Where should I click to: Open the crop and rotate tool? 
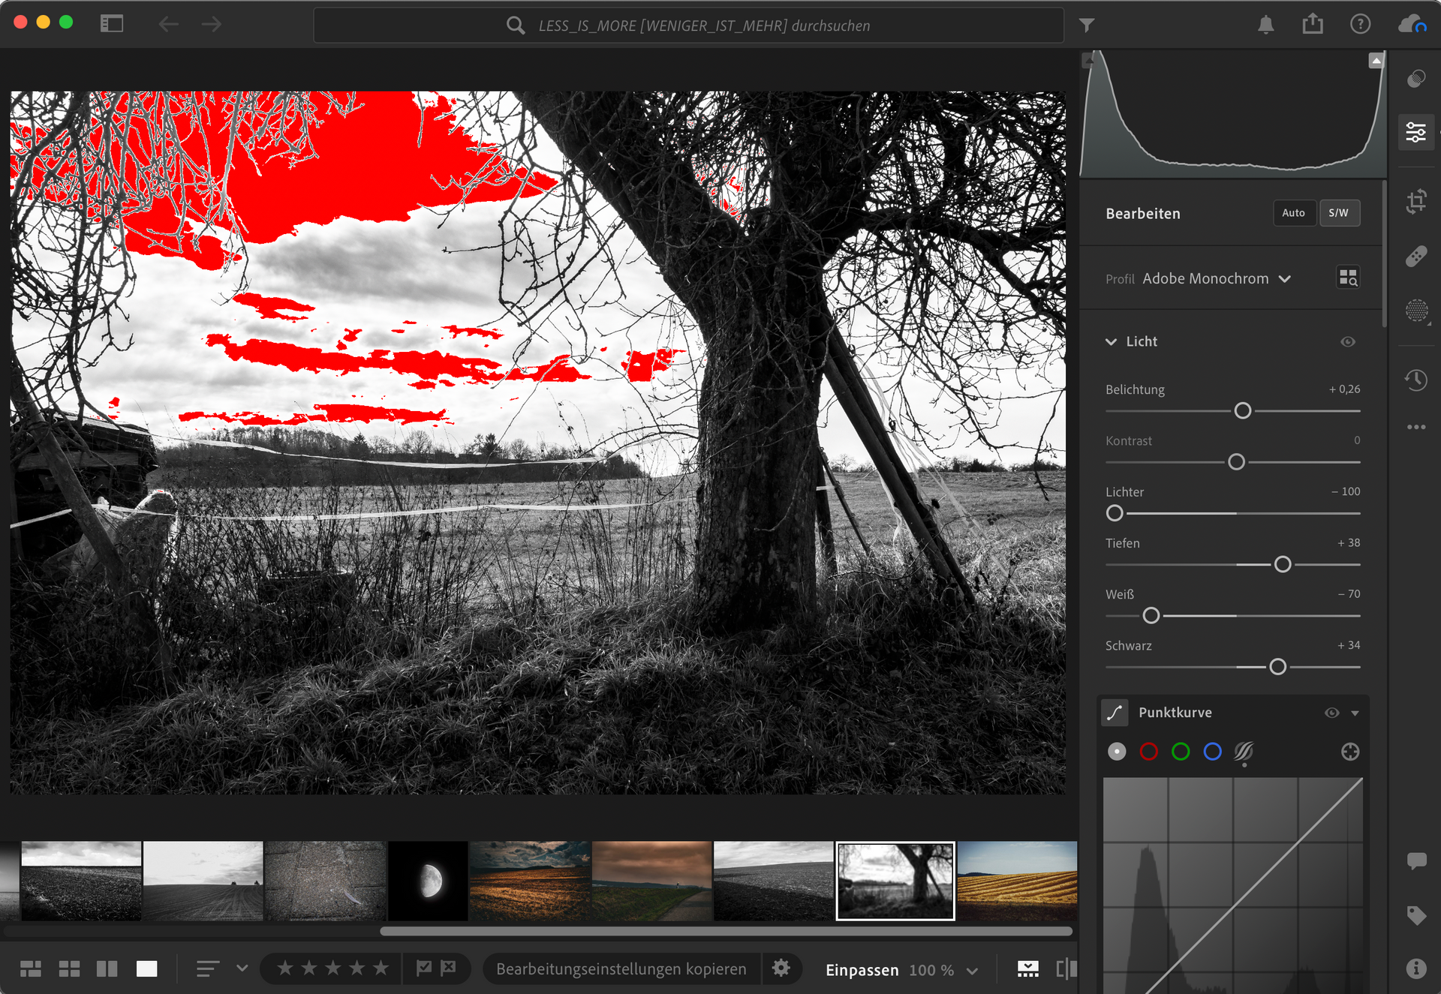[x=1416, y=201]
